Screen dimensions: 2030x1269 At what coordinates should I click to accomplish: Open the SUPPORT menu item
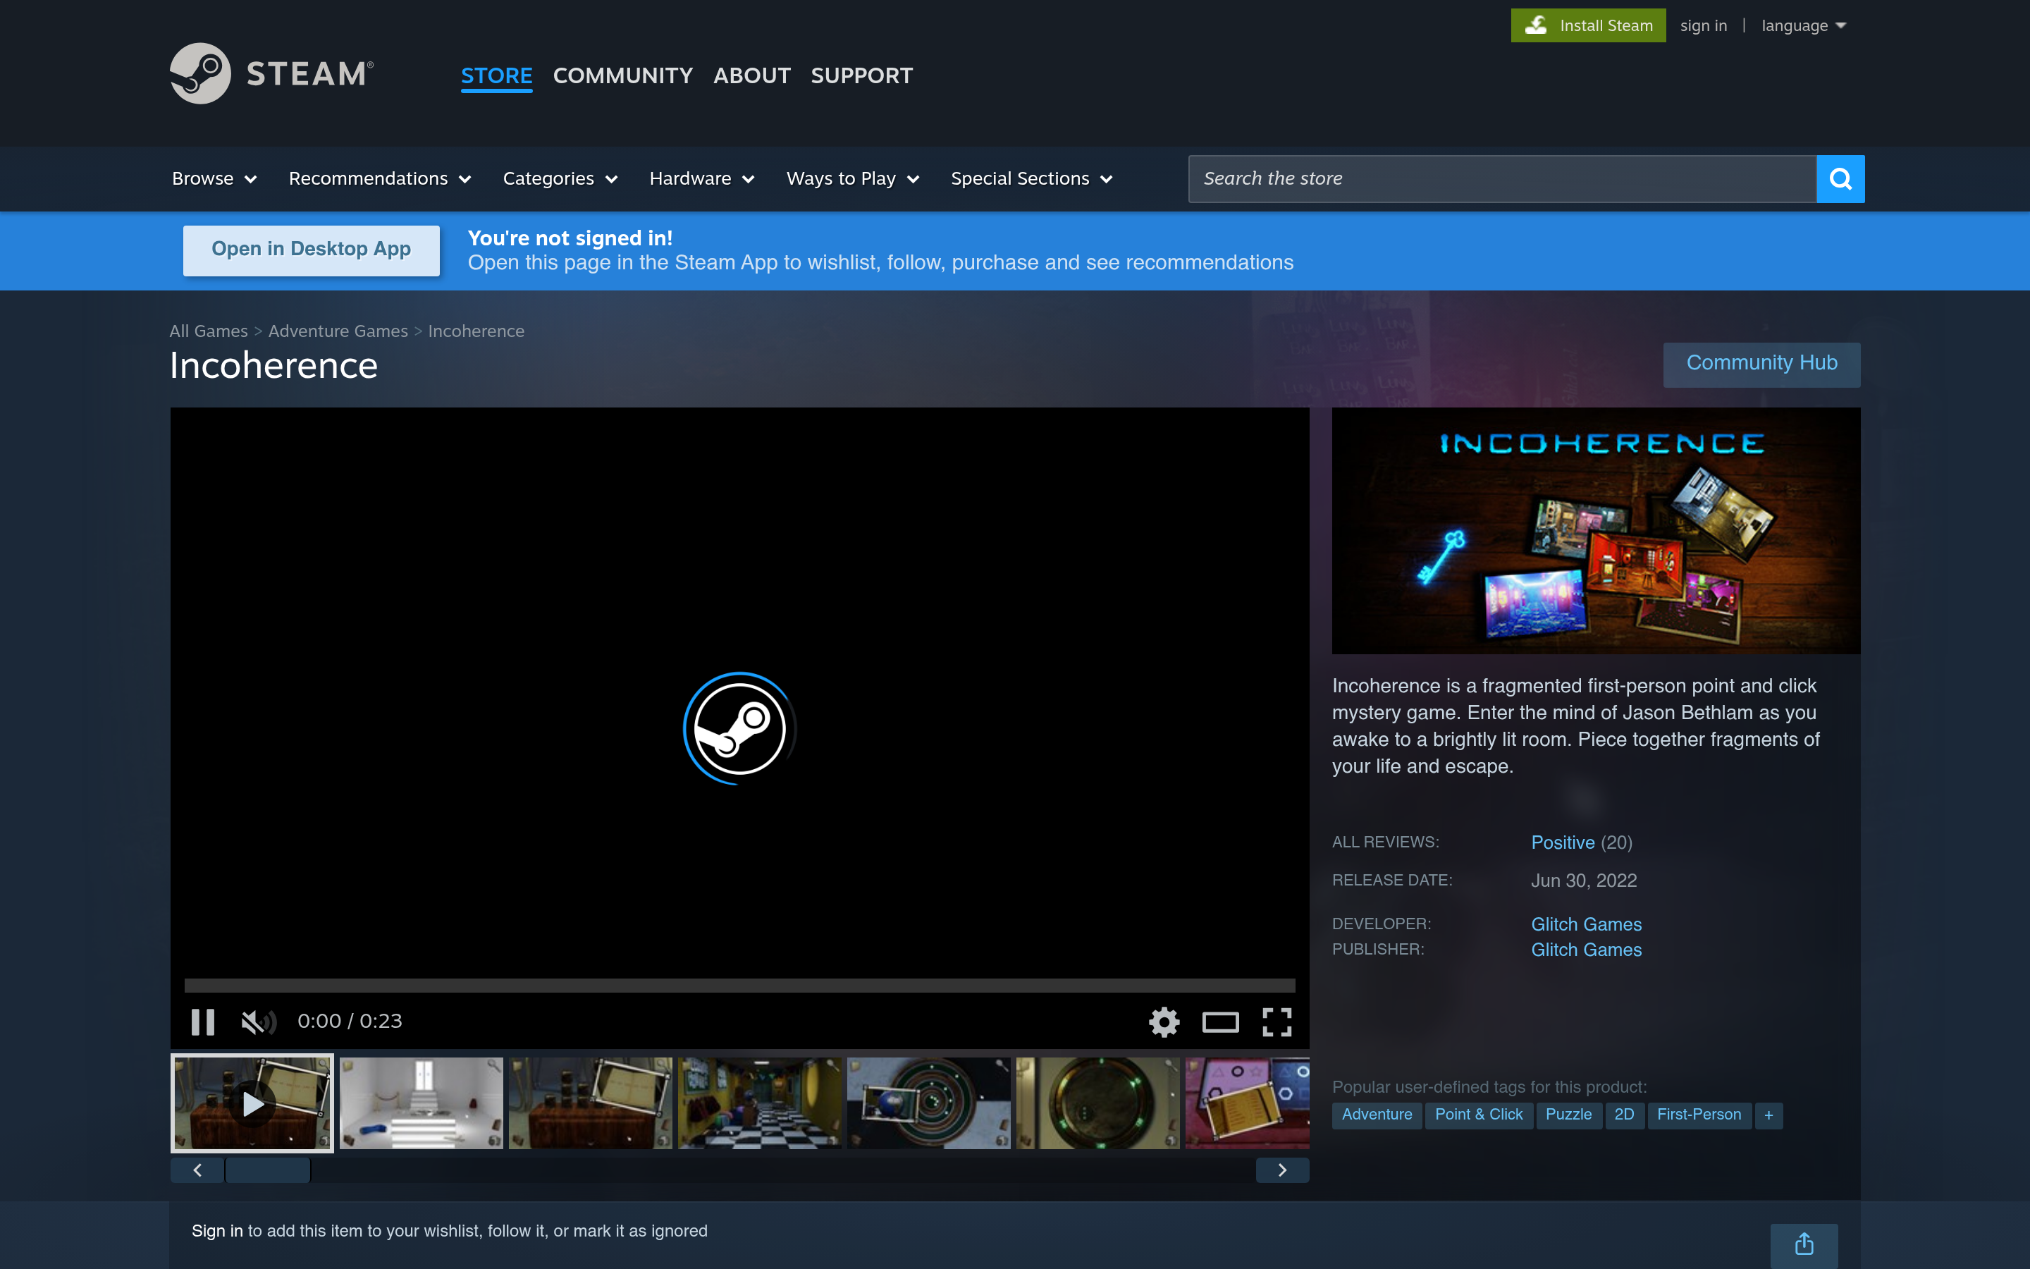click(x=861, y=75)
